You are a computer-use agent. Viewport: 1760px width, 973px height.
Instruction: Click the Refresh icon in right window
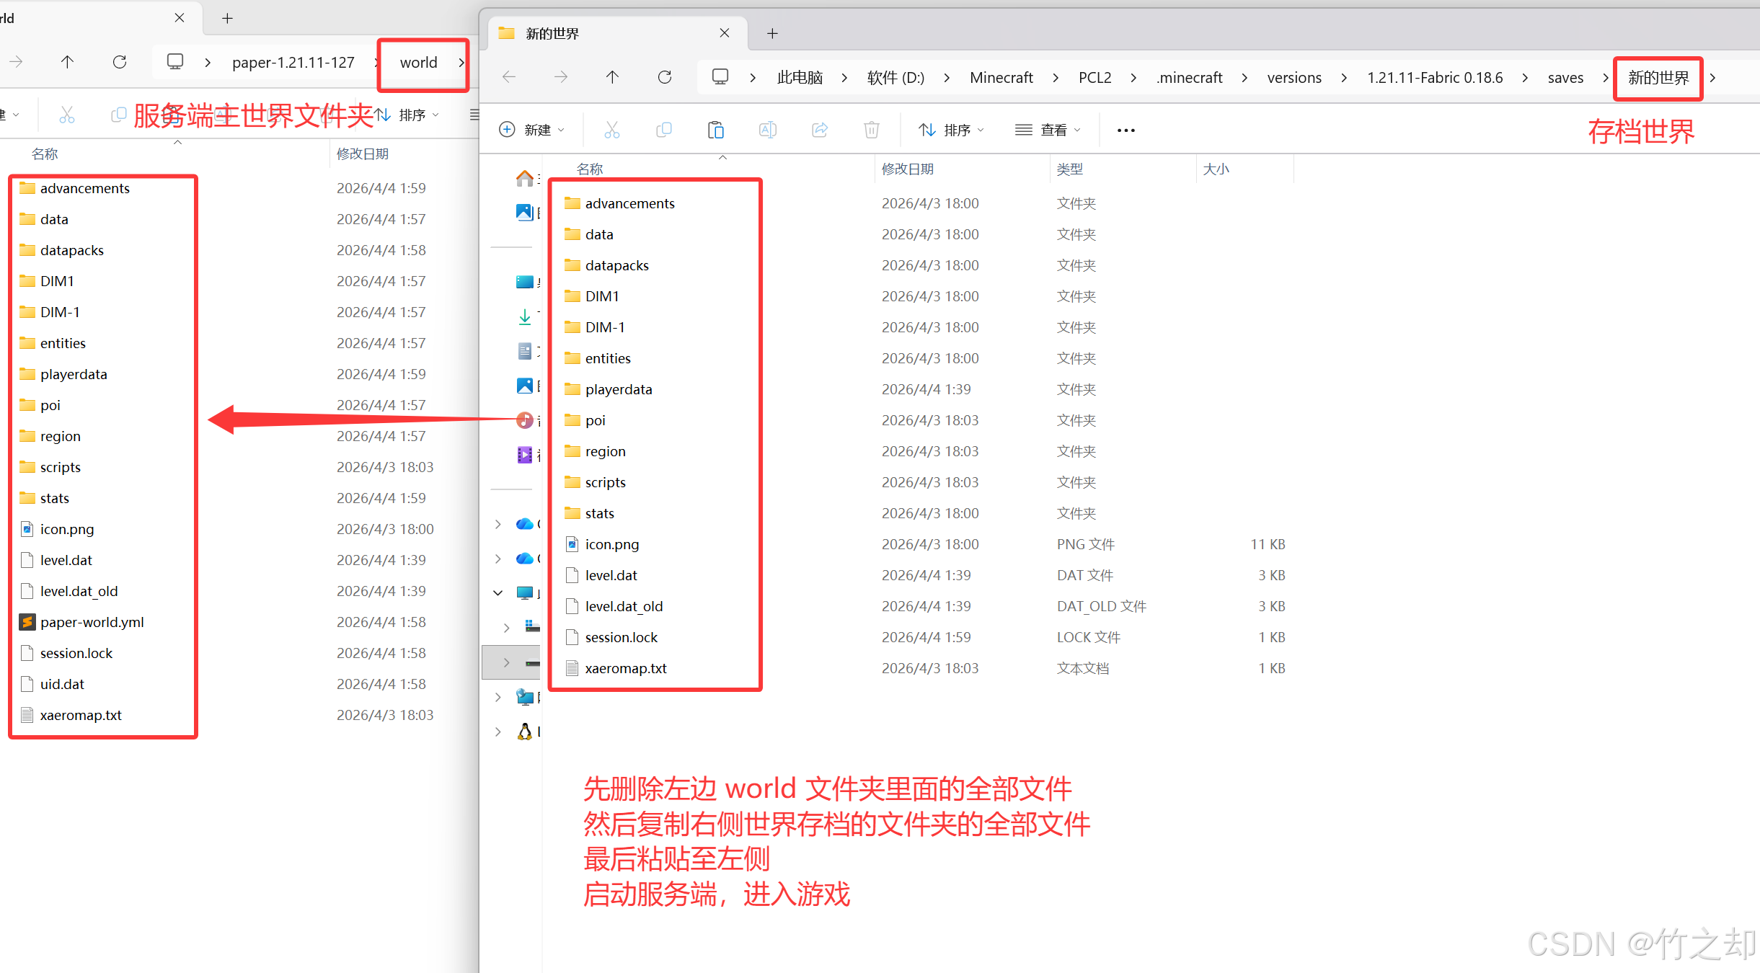665,77
